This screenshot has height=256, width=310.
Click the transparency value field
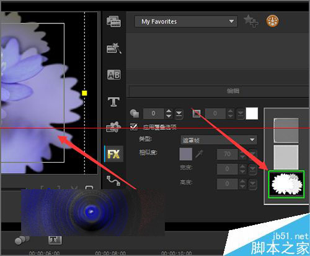click(x=154, y=114)
